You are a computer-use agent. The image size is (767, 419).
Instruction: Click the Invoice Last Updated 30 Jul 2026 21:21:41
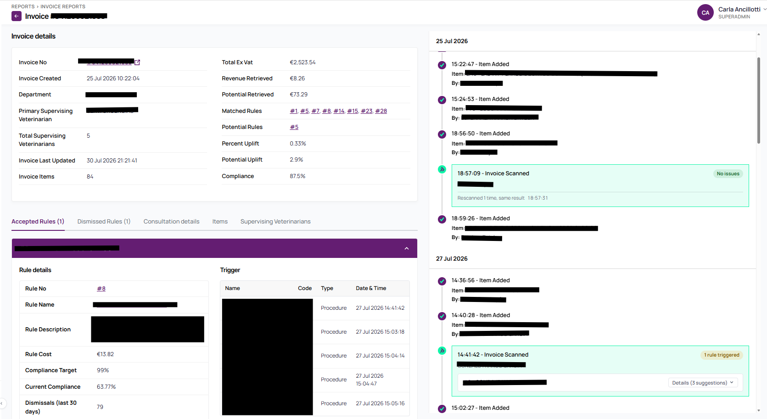[112, 161]
